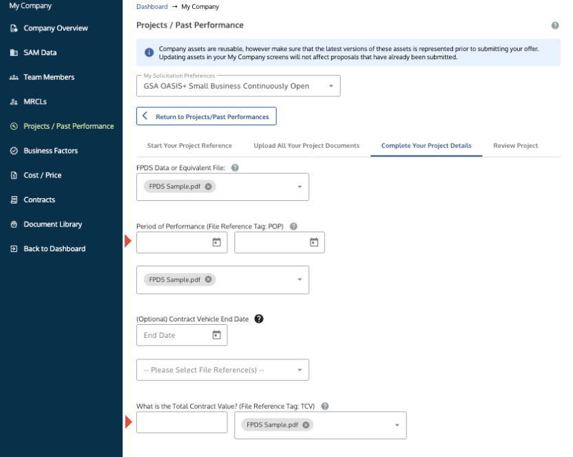Image resolution: width=573 pixels, height=457 pixels.
Task: Navigate to MRCLs in sidebar
Action: coord(39,101)
